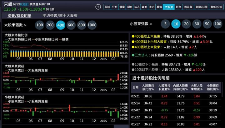This screenshot has width=225, height=128.
Task: Select the active 大股東 tab
Action: (169, 7)
